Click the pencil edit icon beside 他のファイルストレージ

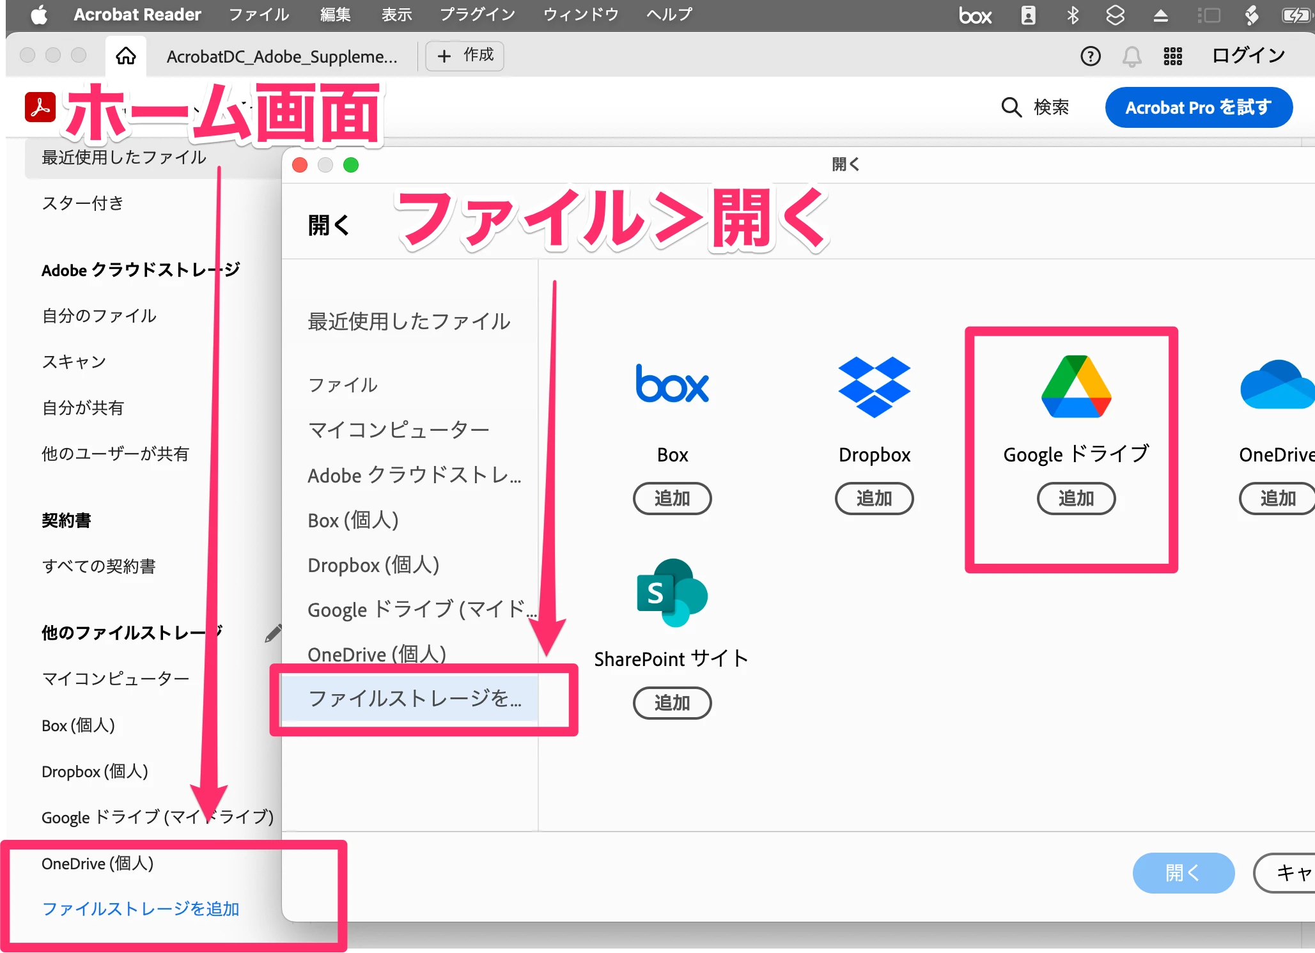(273, 633)
